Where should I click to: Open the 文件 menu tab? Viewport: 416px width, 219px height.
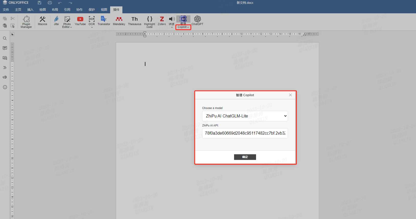point(6,10)
